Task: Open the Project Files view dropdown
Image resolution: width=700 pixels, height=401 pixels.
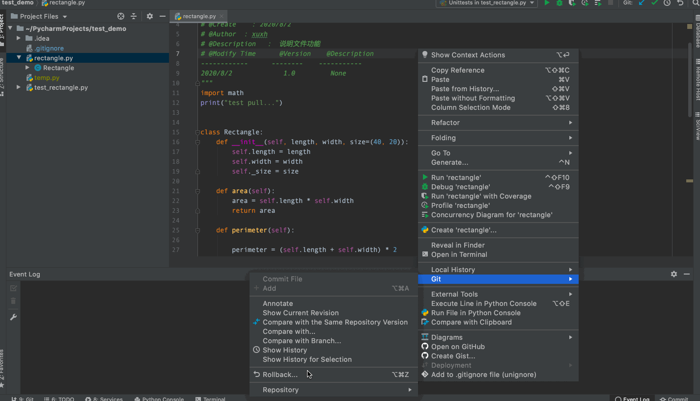Action: click(39, 16)
